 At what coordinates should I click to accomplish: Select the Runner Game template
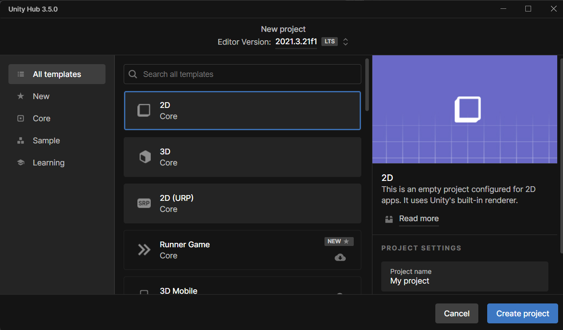242,250
